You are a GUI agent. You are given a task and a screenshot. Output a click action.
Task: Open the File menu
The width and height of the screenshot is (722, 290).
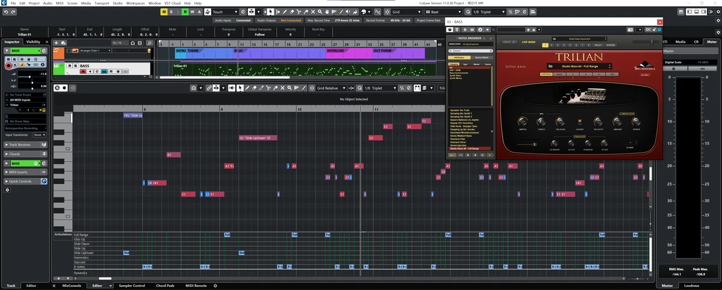tap(13, 3)
